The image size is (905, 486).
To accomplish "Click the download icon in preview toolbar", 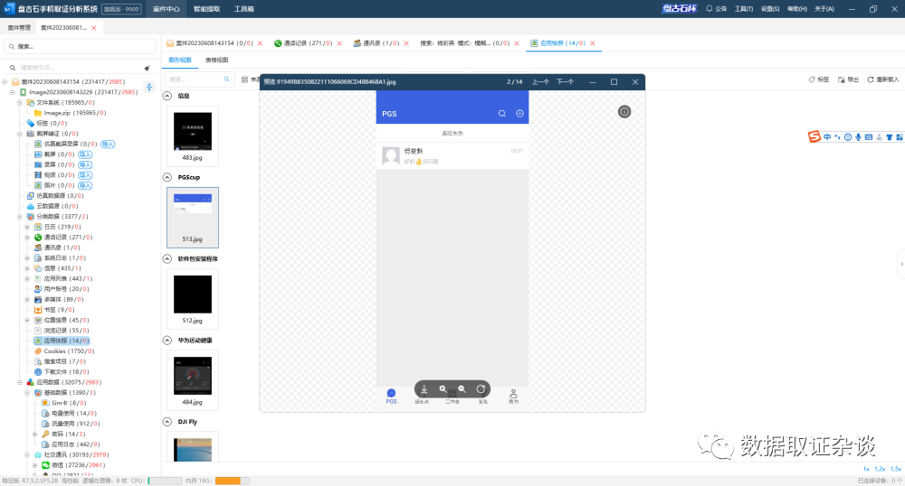I will (424, 389).
